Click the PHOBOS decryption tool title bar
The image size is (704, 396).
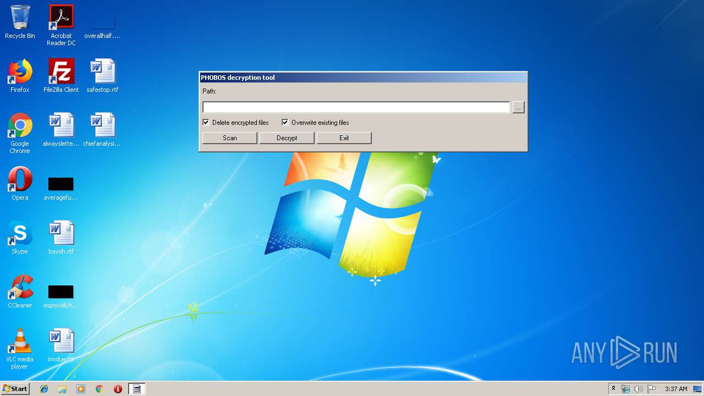363,78
